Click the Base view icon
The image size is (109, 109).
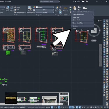(x=85, y=8)
